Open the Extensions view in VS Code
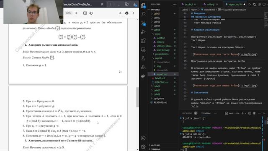 tap(143, 41)
